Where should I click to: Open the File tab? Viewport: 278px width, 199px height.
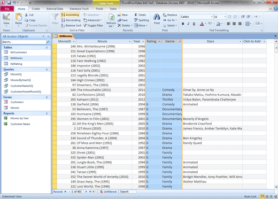[x=7, y=9]
